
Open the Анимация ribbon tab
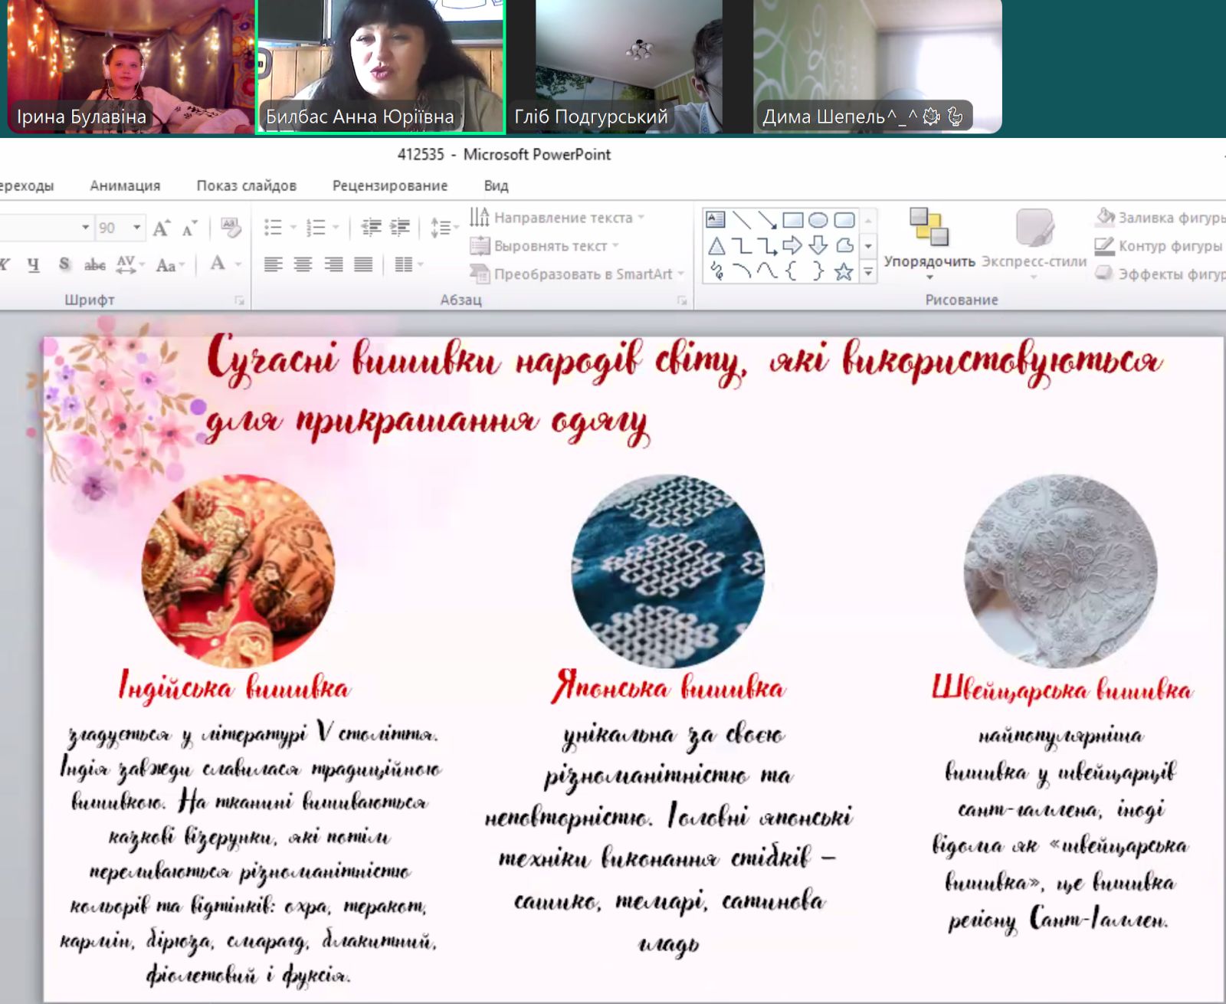[x=125, y=185]
